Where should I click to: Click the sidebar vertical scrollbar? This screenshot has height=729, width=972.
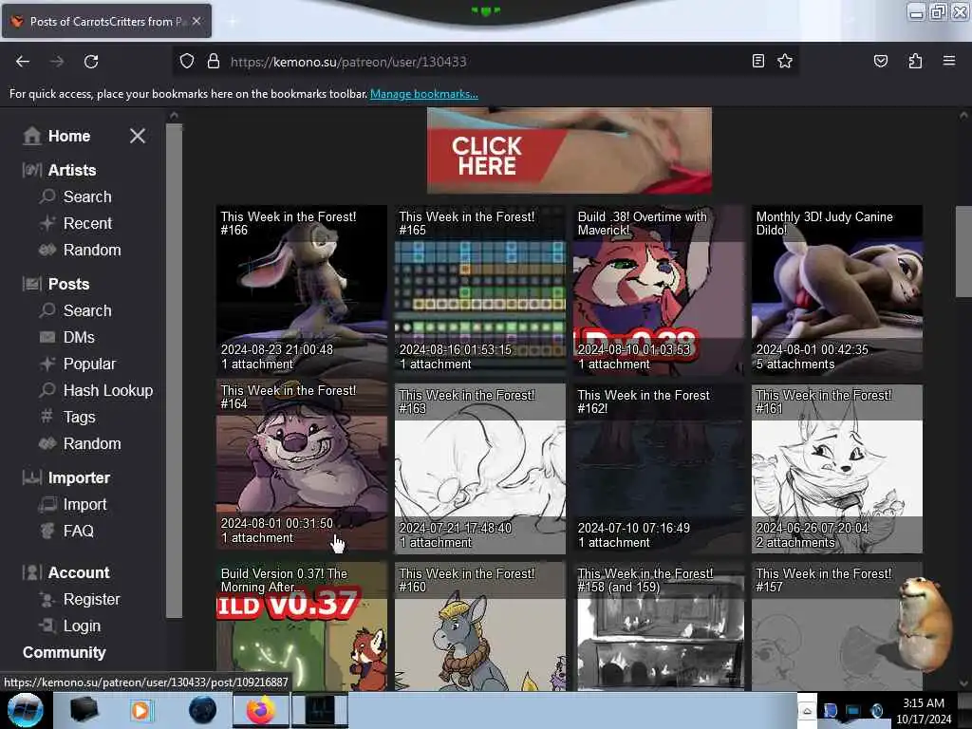175,371
